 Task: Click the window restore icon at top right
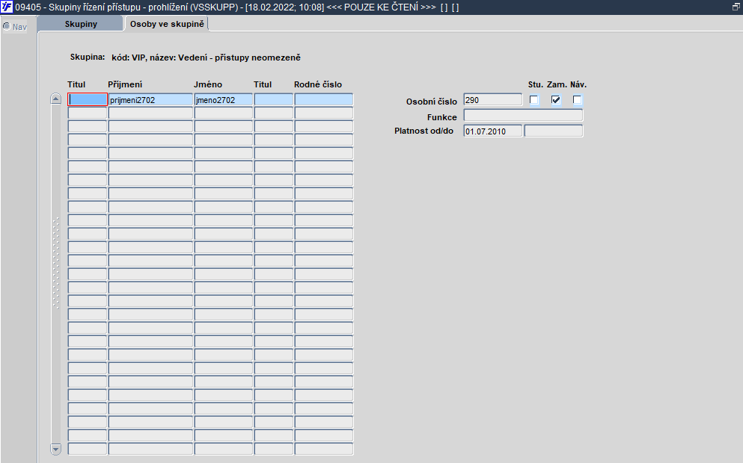[x=736, y=7]
